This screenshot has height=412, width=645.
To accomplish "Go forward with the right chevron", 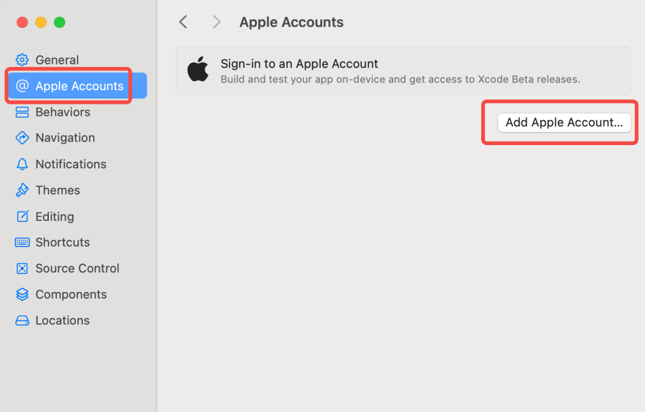I will click(217, 22).
